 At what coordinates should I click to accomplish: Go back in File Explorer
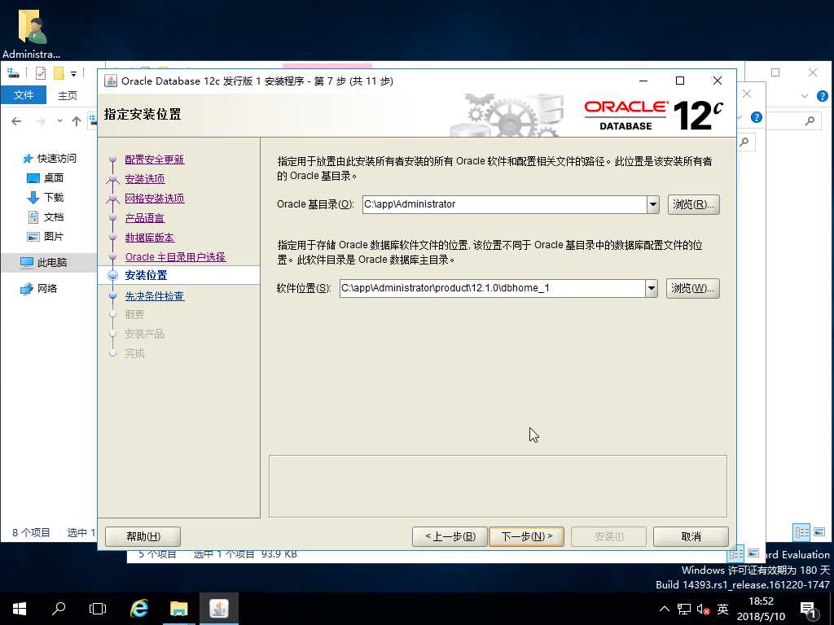[x=16, y=121]
